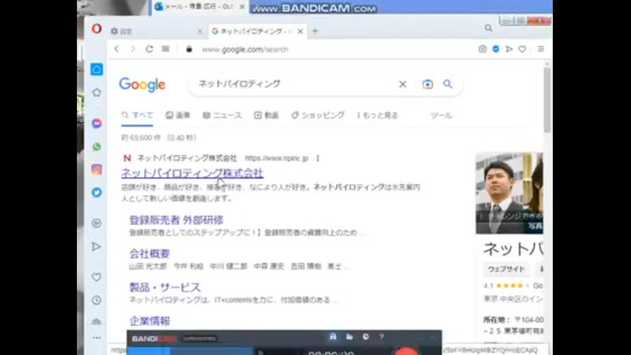Image resolution: width=631 pixels, height=355 pixels.
Task: Click the Bandicam record button
Action: [x=406, y=351]
